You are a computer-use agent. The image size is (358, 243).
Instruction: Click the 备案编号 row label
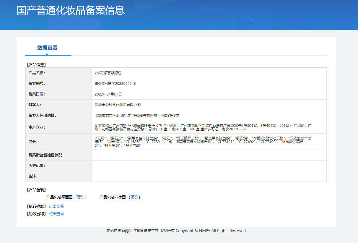37,83
